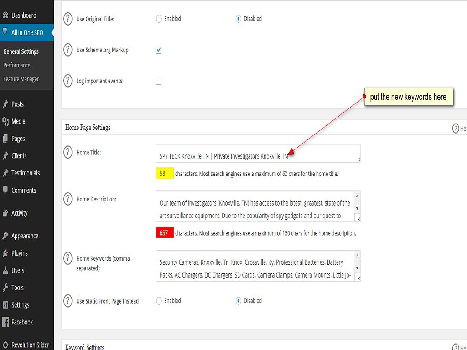467x350 pixels.
Task: Click the Posts pushpin icon
Action: click(x=5, y=104)
